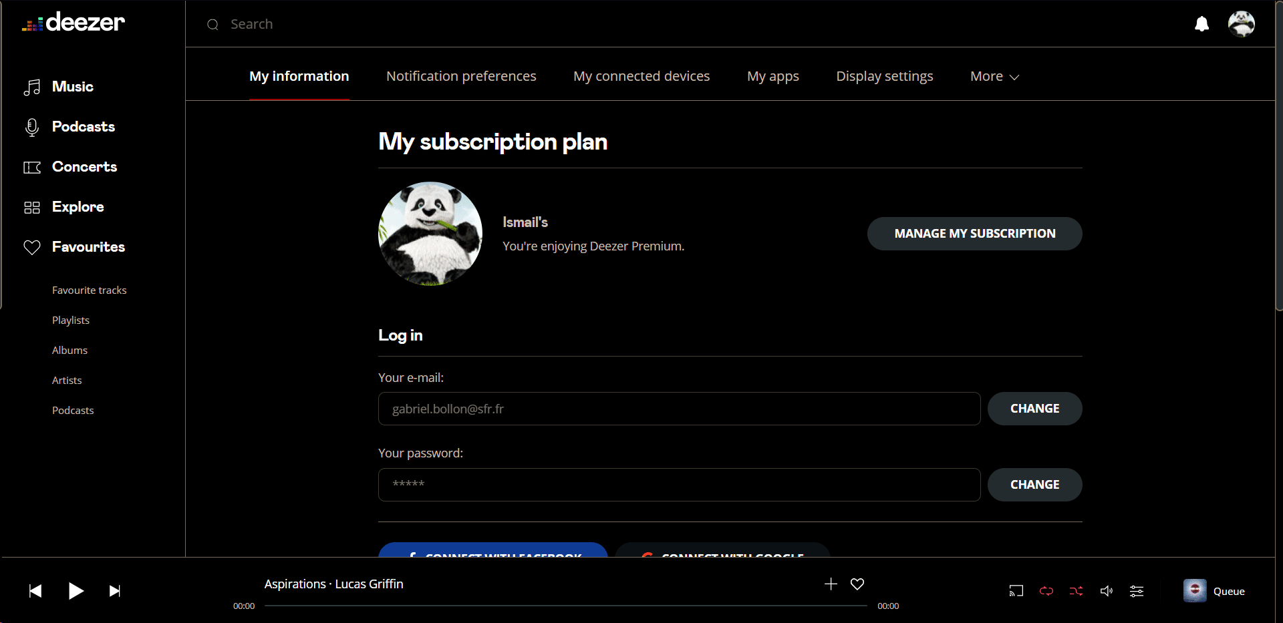This screenshot has height=623, width=1283.
Task: Open Artists in sidebar
Action: [x=67, y=381]
